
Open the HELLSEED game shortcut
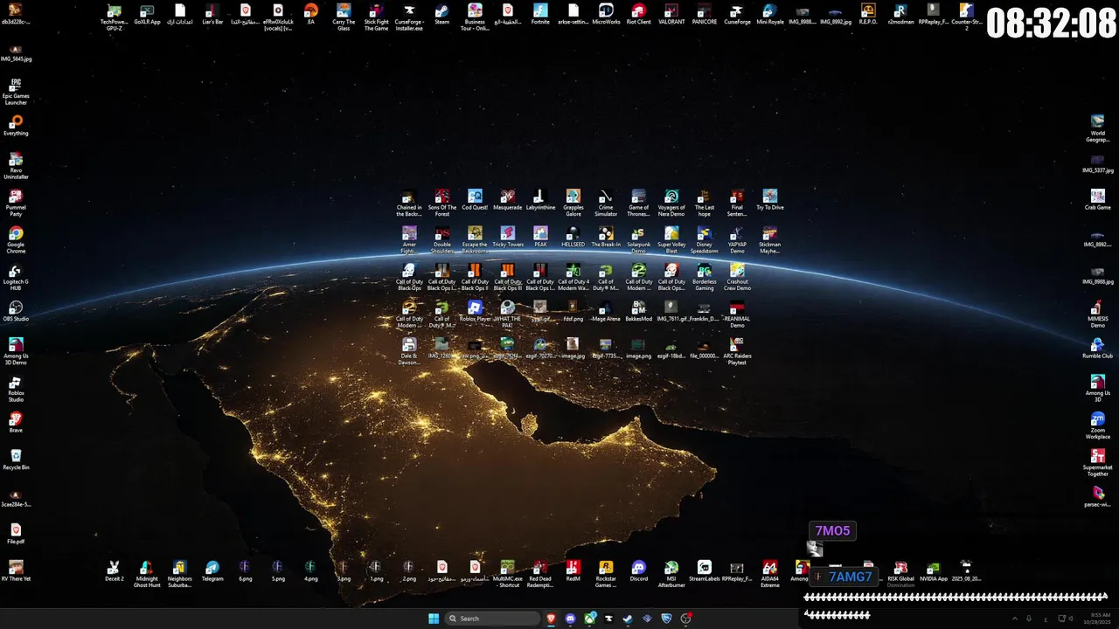[x=573, y=237]
